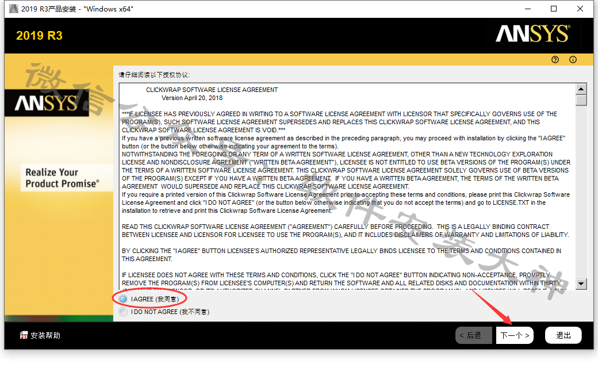Close the installer window
598x375 pixels.
click(x=580, y=9)
